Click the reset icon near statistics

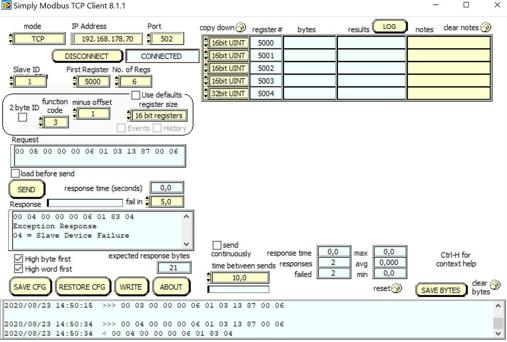(x=396, y=288)
